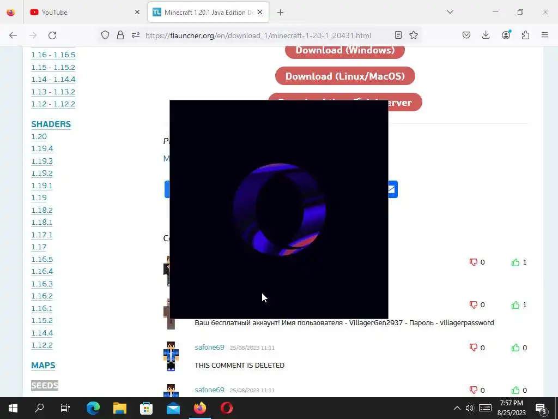
Task: Open shaders version 1.16.1 link
Action: point(42,309)
